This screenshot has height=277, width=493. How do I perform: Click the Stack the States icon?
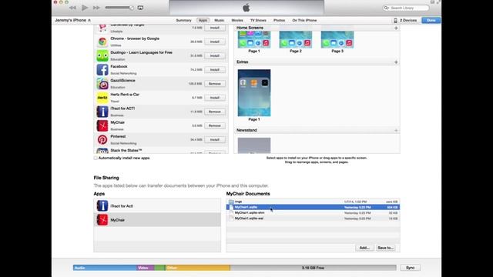point(102,151)
